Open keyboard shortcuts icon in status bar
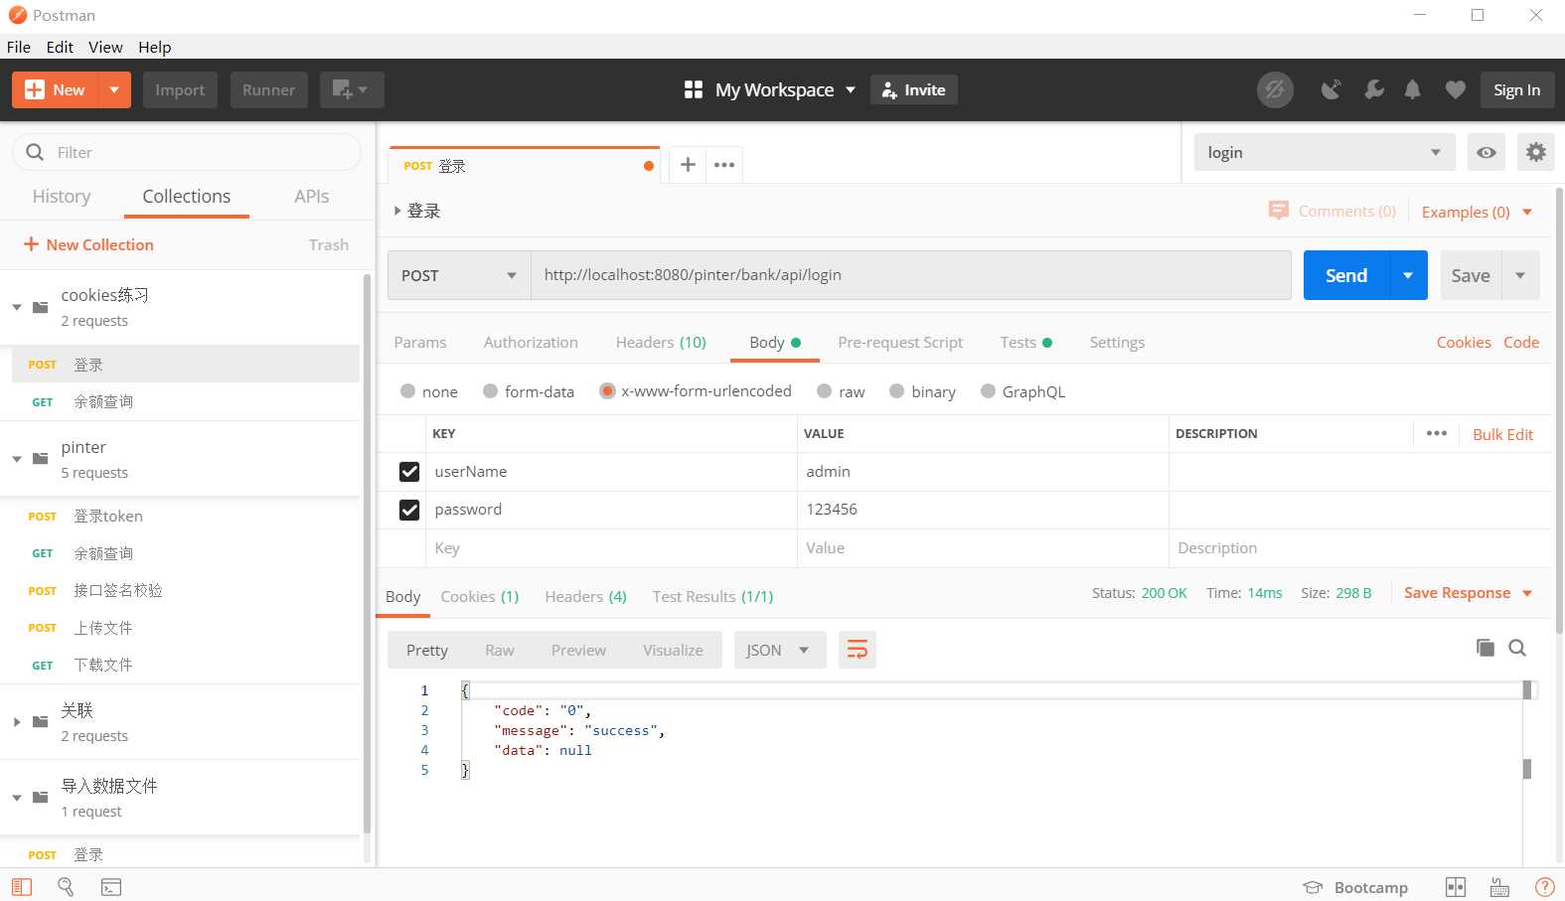 [1499, 887]
